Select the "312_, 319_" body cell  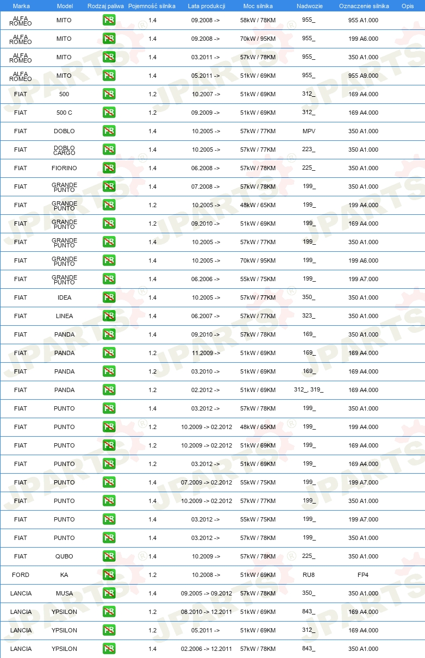(x=309, y=390)
